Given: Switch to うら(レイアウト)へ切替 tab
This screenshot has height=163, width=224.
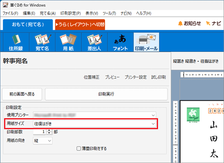Looking at the screenshot, I should (x=80, y=24).
